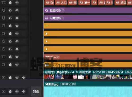
Task: Select the 第一 subtitle clip in top track
Action: click(x=84, y=3)
